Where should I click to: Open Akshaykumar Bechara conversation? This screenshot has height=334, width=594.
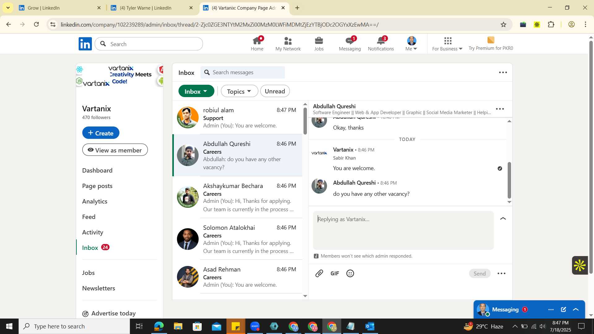(x=237, y=197)
